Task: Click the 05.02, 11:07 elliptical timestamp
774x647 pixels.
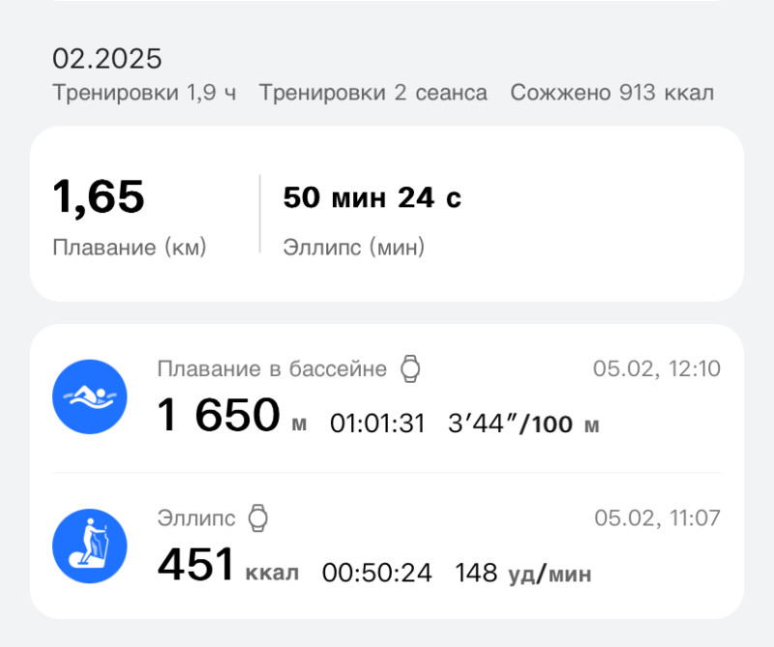Action: coord(657,517)
